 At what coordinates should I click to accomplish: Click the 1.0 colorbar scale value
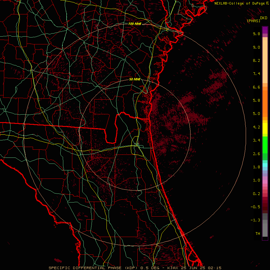pyautogui.click(x=256, y=180)
